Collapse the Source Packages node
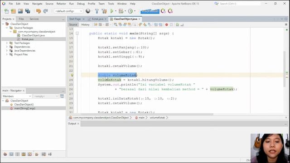The width and height of the screenshot is (290, 163). [x=7, y=28]
